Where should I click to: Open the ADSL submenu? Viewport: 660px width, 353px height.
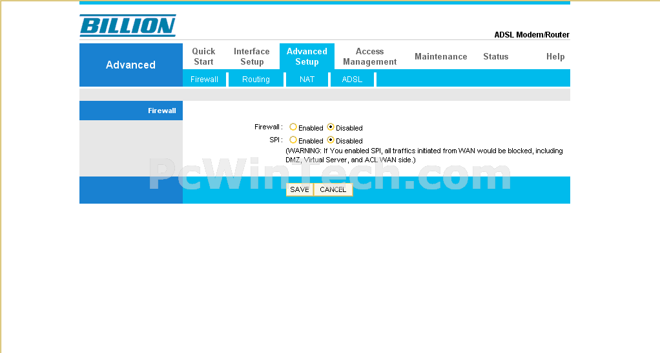(352, 79)
